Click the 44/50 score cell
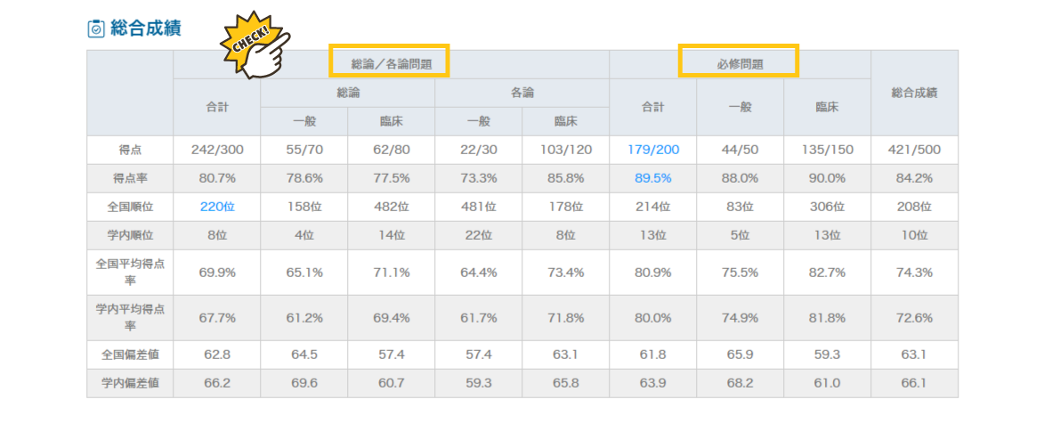The height and width of the screenshot is (424, 1044). (741, 150)
